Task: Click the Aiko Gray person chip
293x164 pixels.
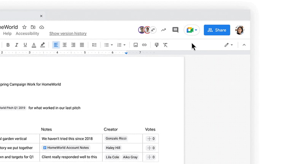Action: (130, 157)
